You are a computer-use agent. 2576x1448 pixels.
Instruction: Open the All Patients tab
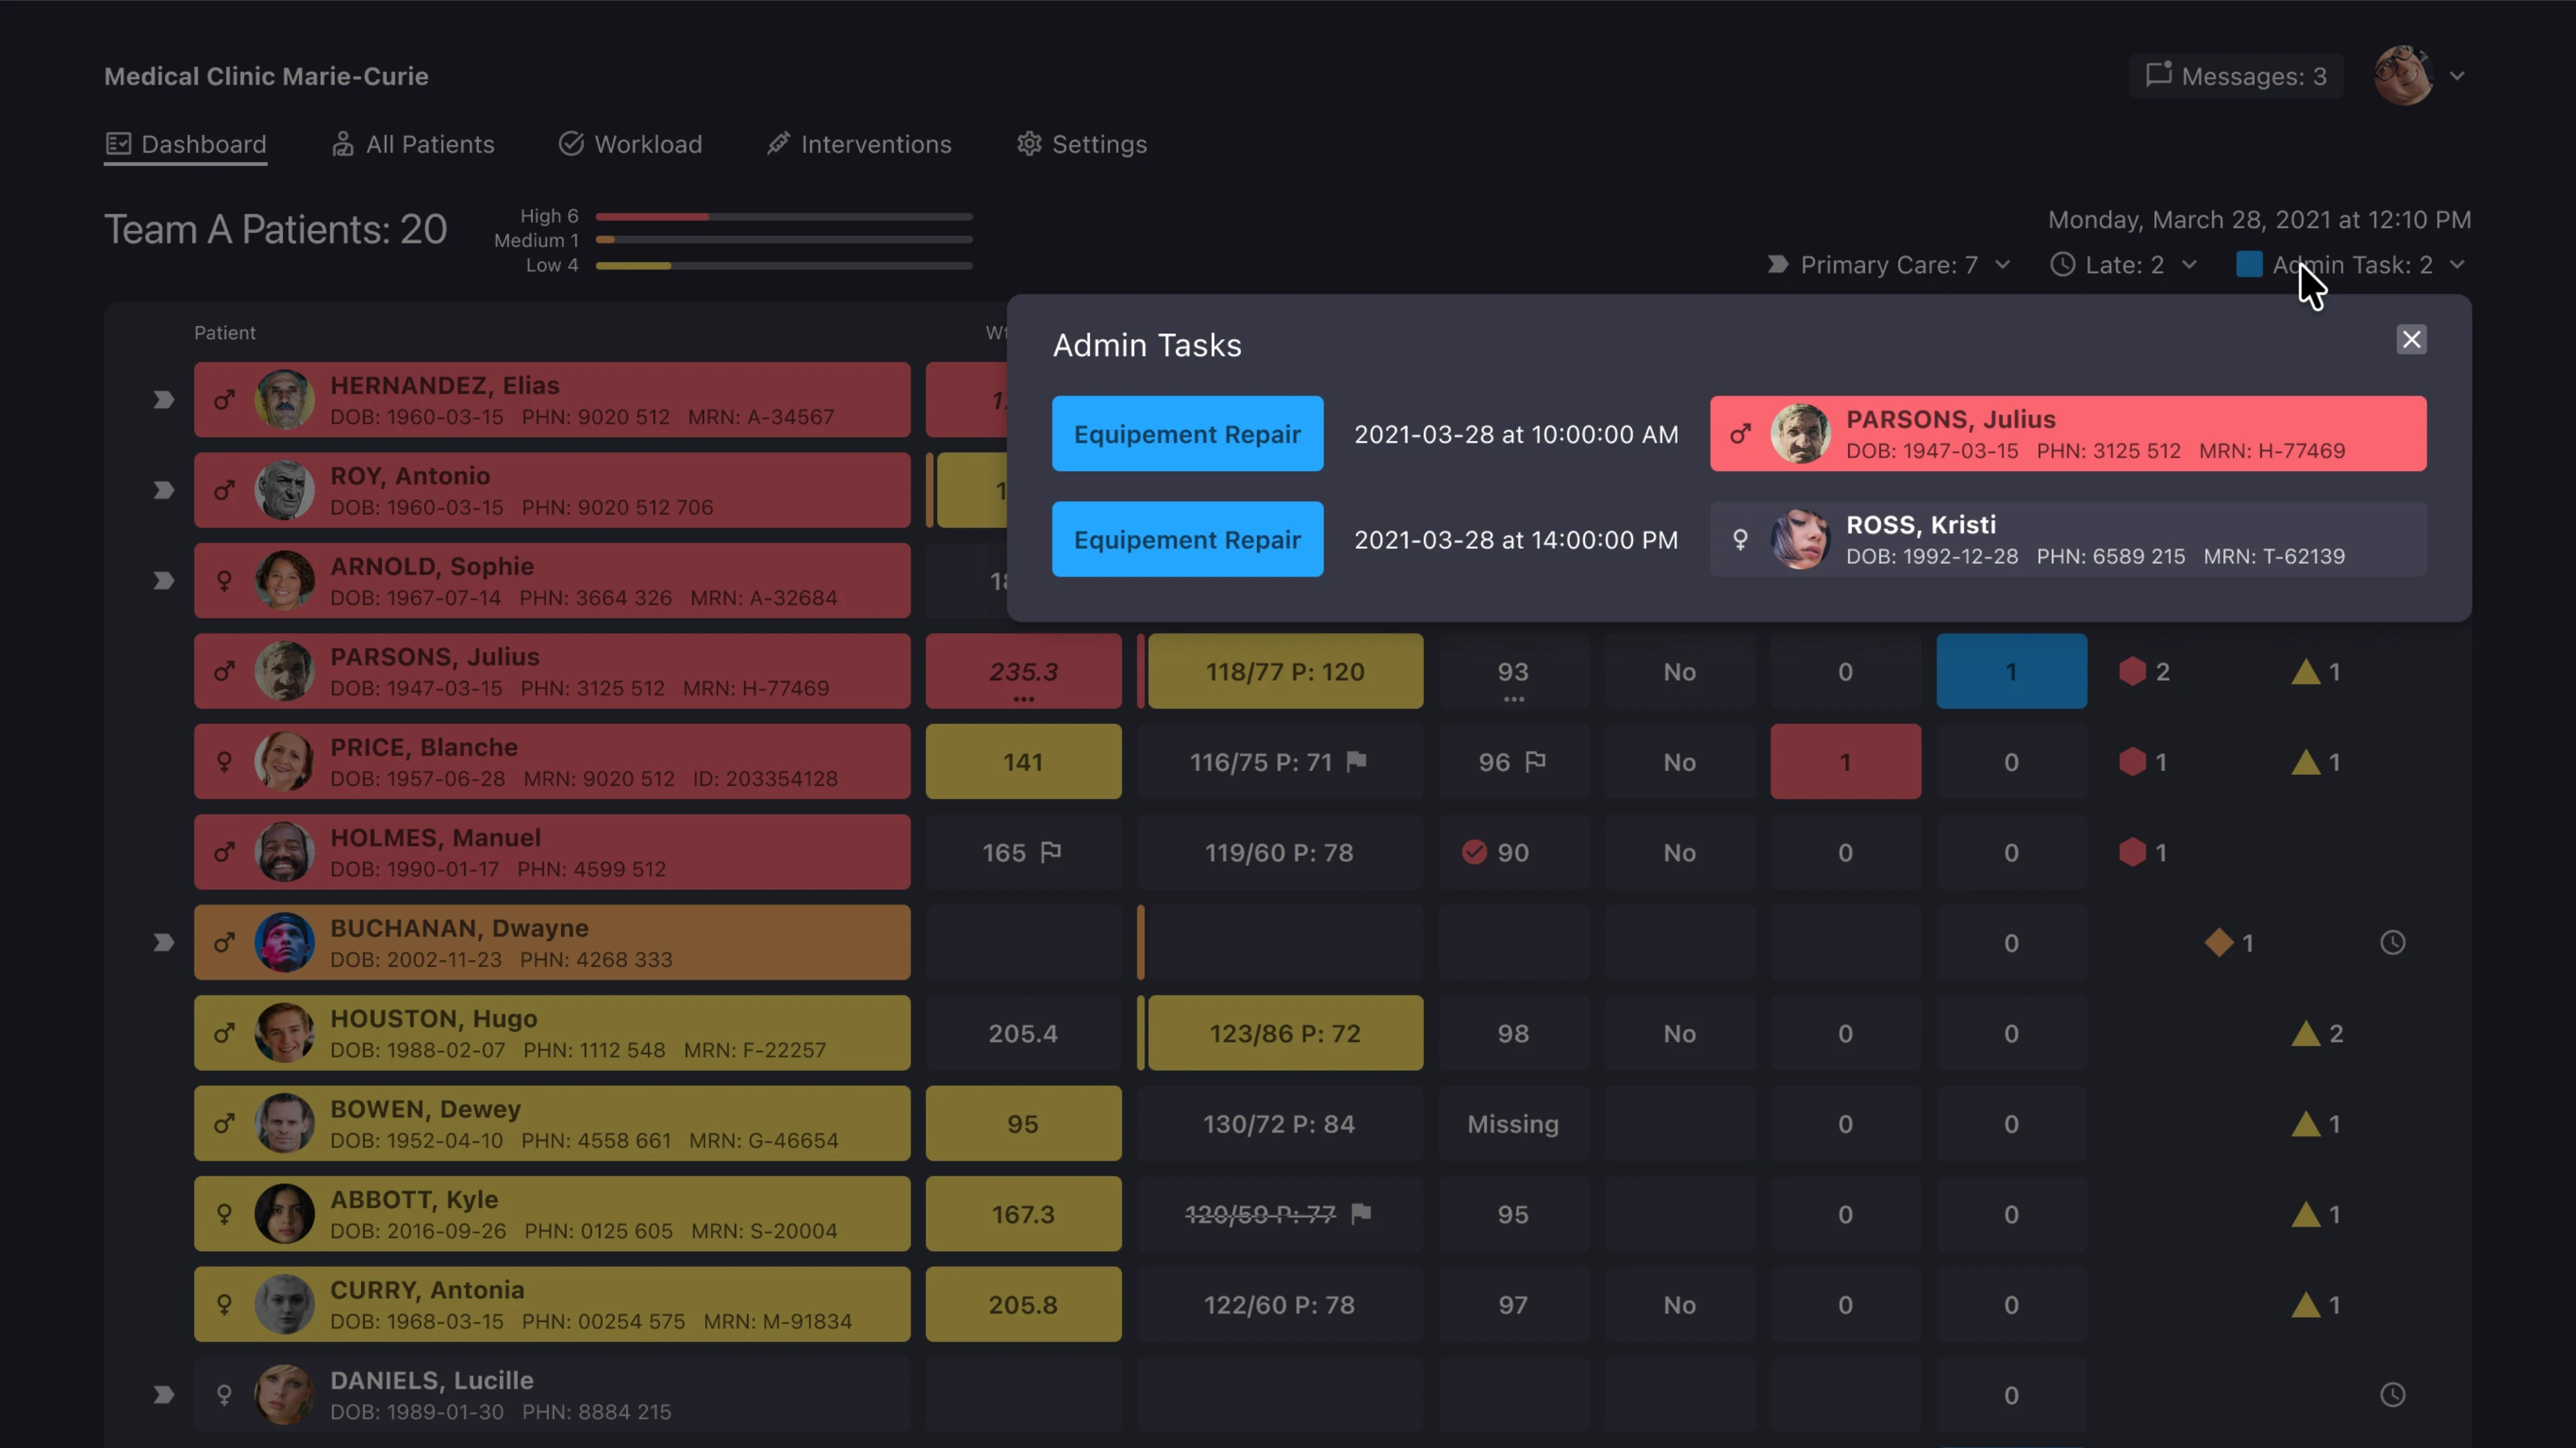413,144
